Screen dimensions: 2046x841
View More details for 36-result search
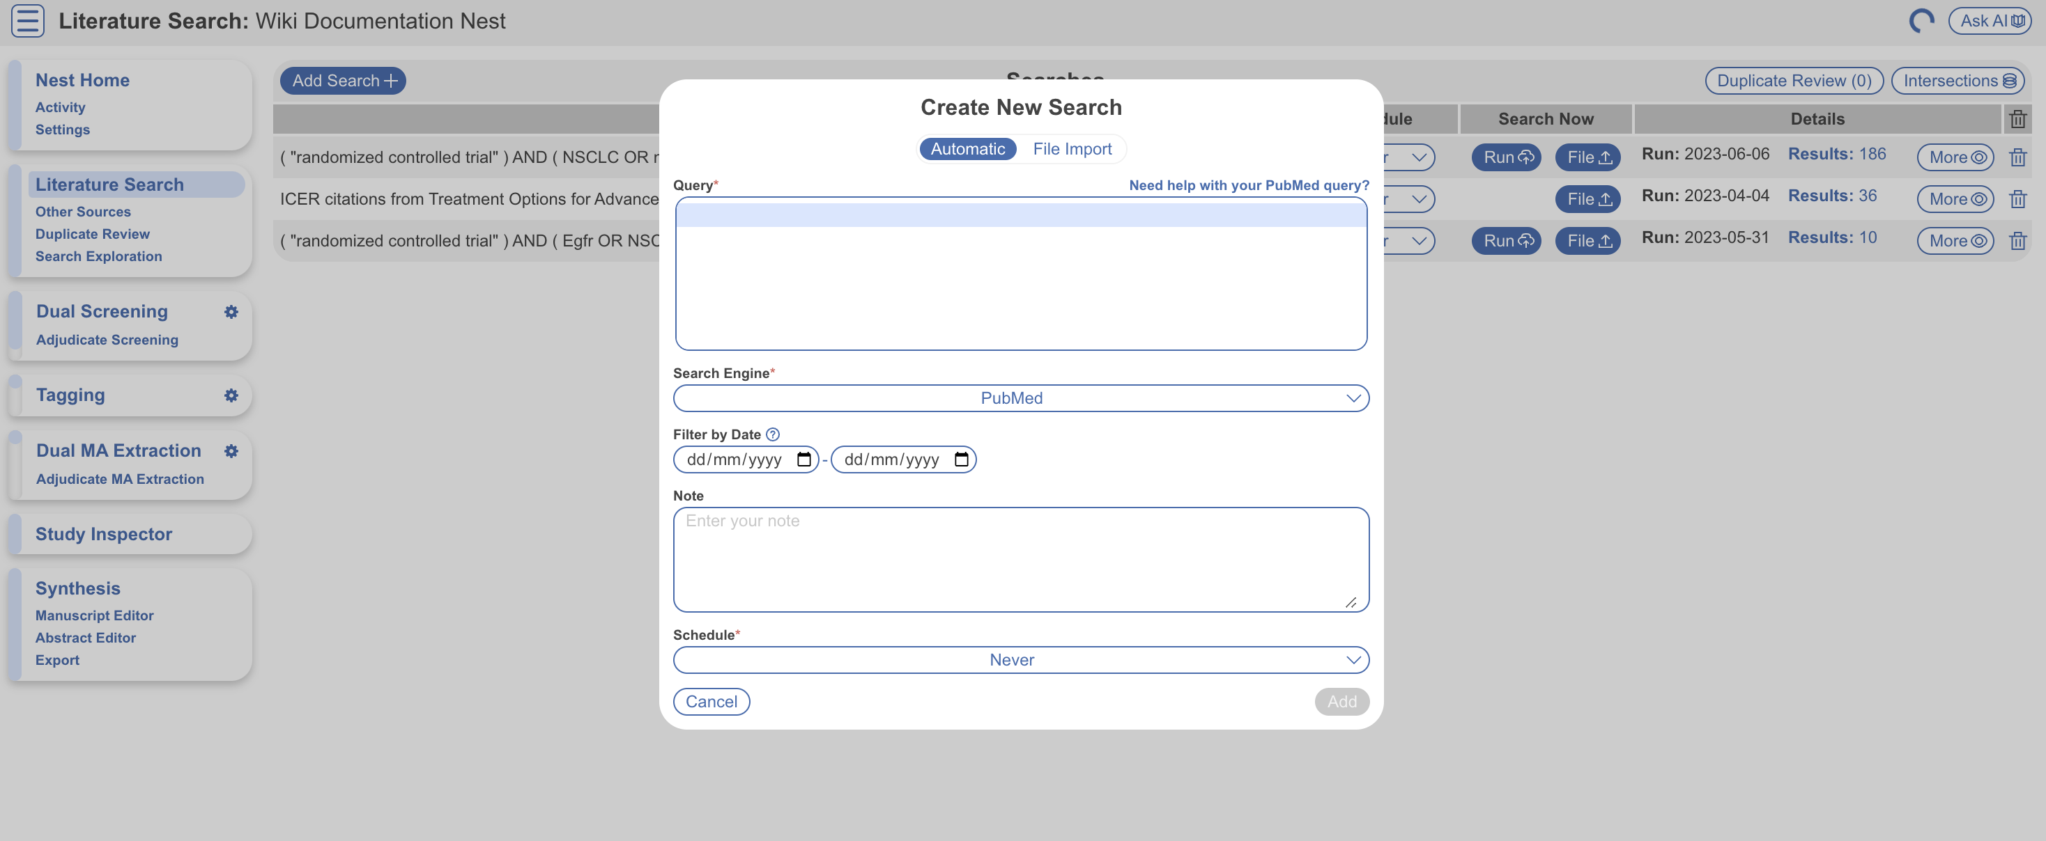1955,199
